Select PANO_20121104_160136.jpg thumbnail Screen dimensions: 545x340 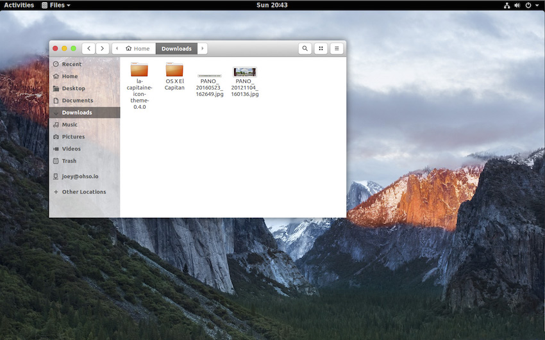(x=245, y=72)
